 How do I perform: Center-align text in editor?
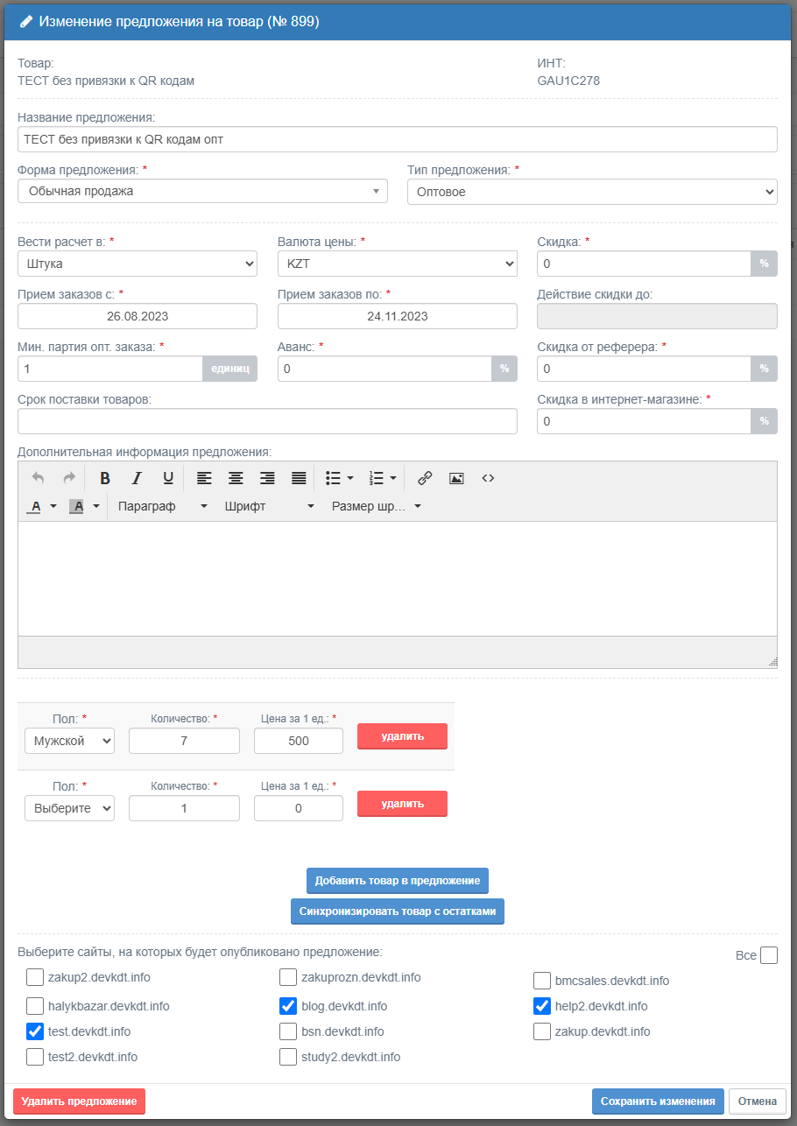[x=236, y=478]
